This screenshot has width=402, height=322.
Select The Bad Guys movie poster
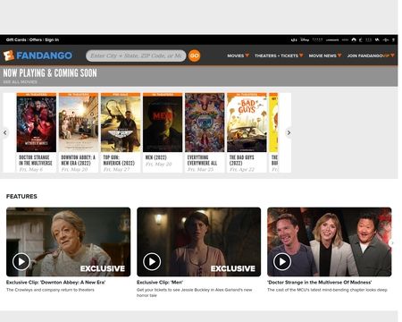247,123
